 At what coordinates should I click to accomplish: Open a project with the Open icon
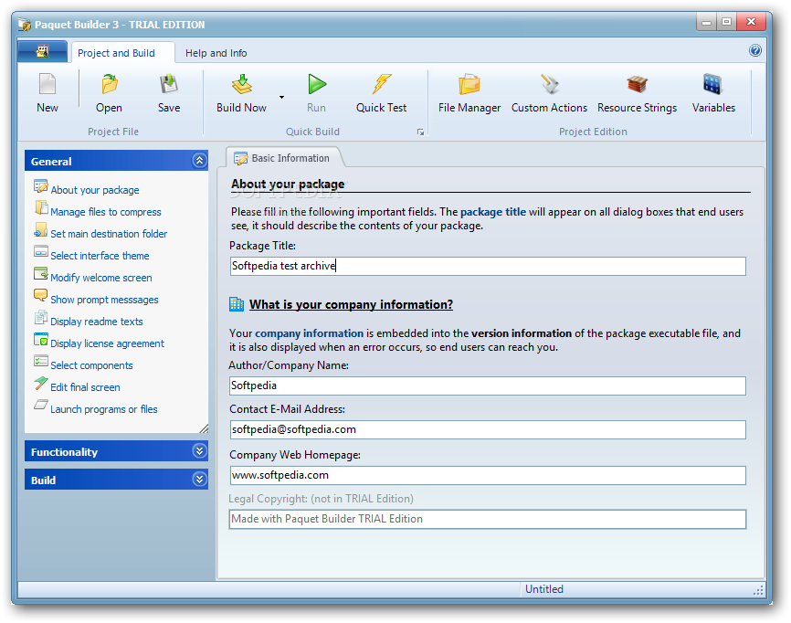click(x=109, y=84)
